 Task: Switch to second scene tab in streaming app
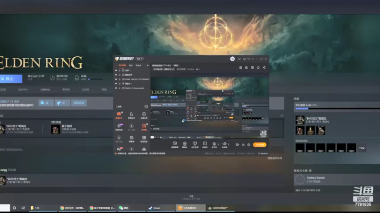131,65
